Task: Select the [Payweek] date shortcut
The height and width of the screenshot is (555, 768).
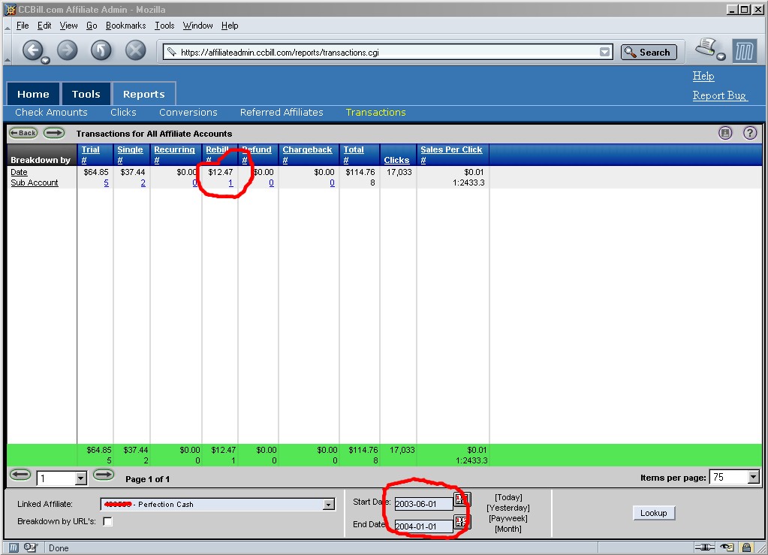Action: pyautogui.click(x=508, y=518)
